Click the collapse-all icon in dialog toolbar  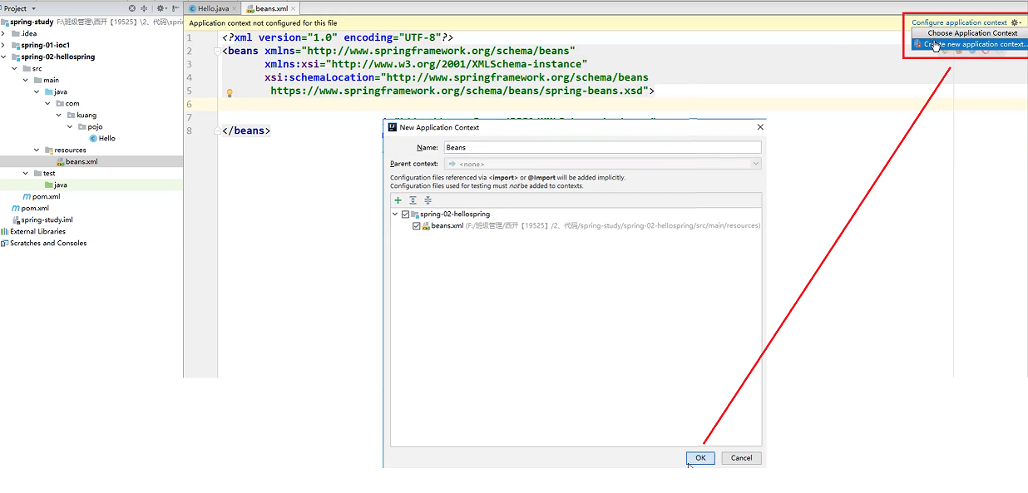click(428, 200)
